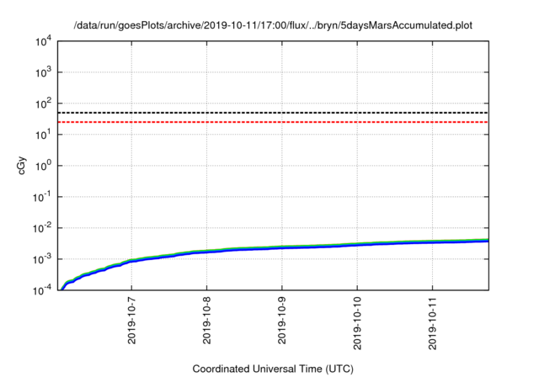This screenshot has height=377, width=539.
Task: Click the 2019-10-7 date label
Action: [x=131, y=321]
